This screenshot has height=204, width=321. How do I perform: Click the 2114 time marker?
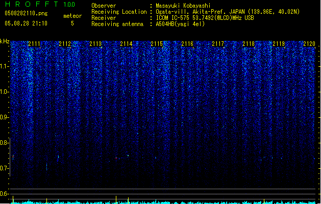tap(126, 44)
